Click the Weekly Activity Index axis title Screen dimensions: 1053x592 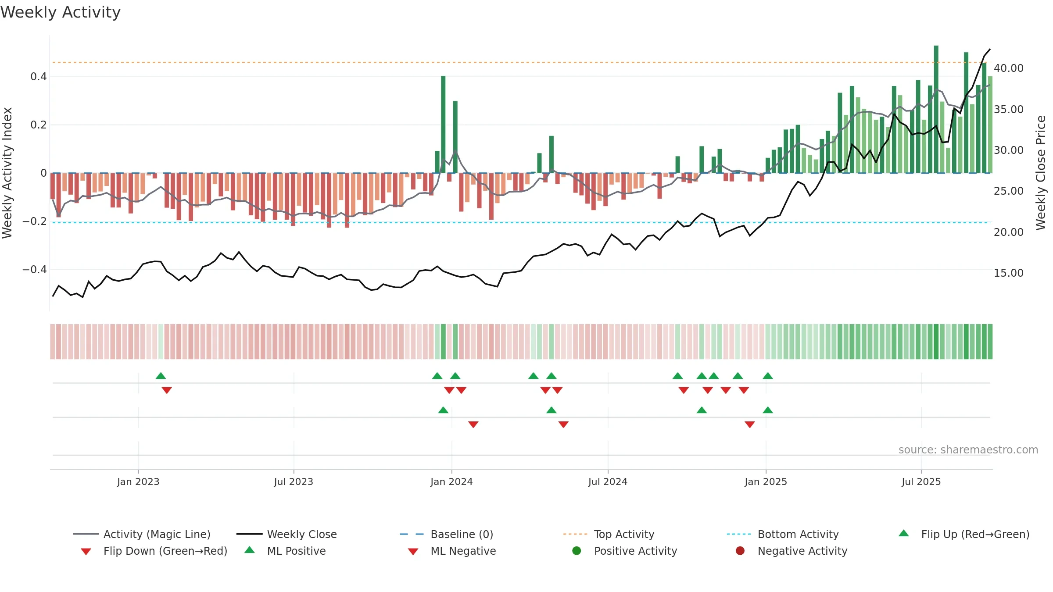(7, 173)
